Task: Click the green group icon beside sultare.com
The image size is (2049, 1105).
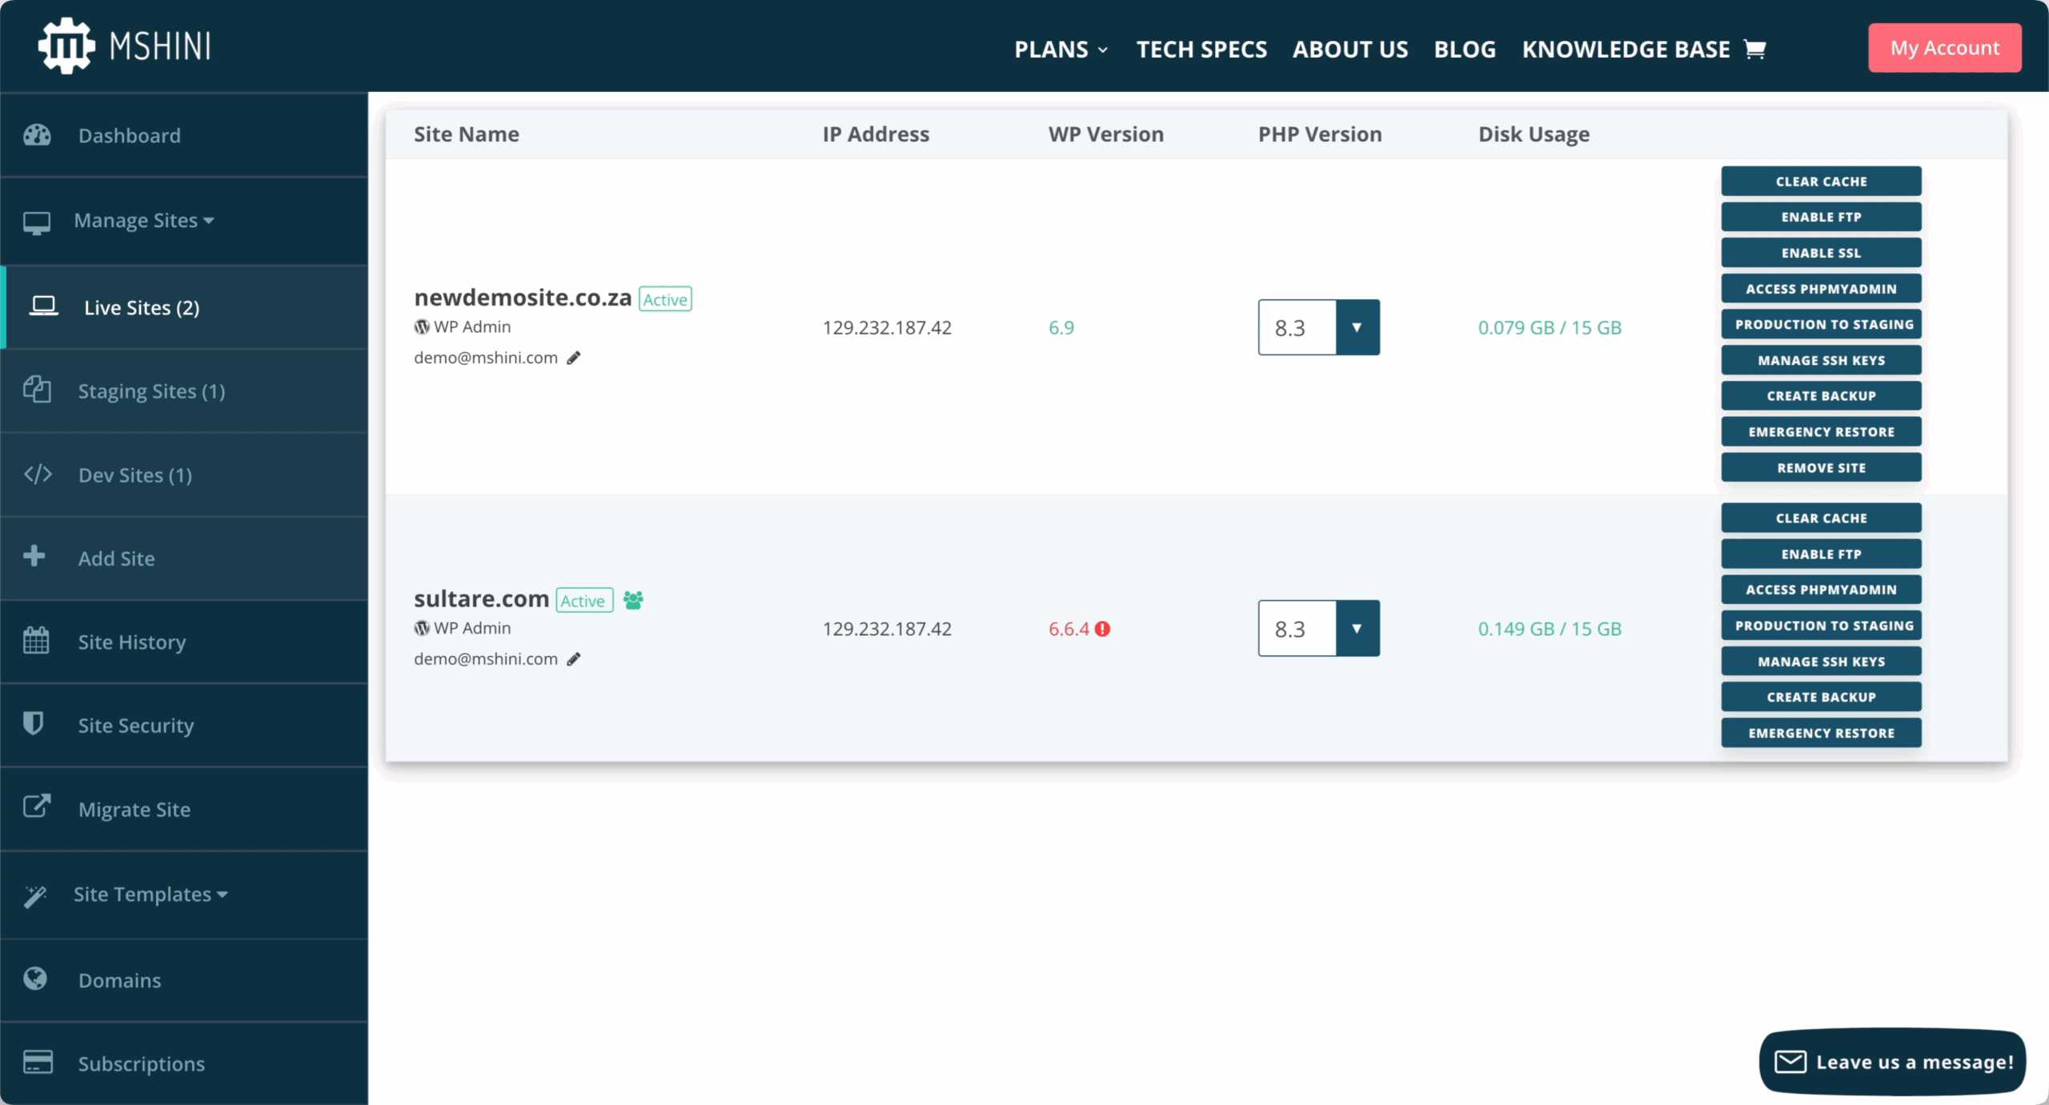Action: click(x=632, y=600)
